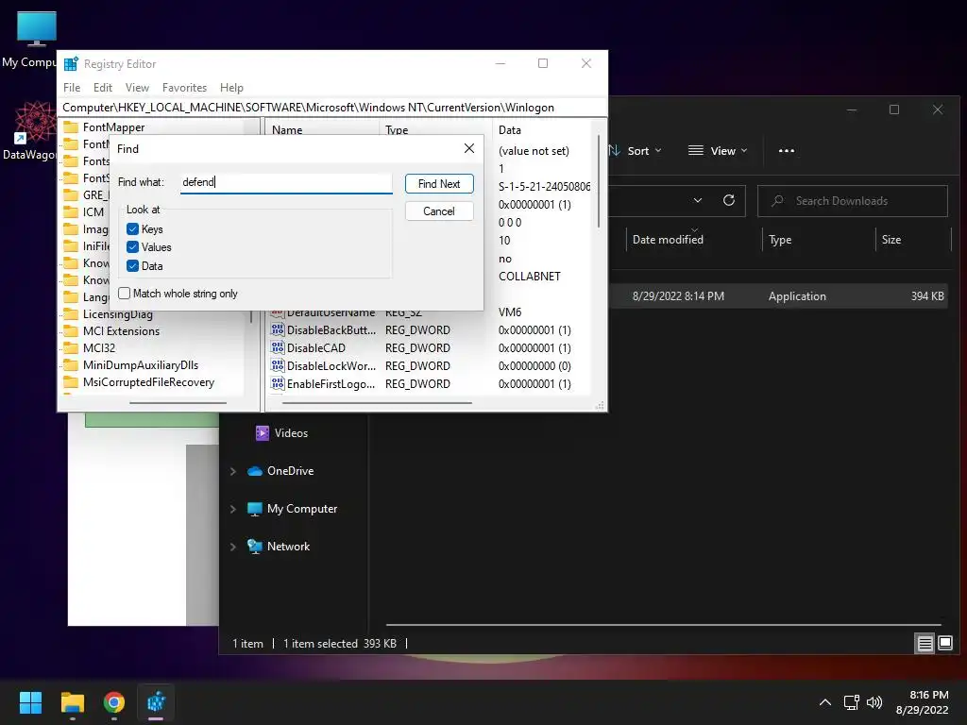The width and height of the screenshot is (967, 725).
Task: Click the ICM folder icon
Action: click(71, 212)
